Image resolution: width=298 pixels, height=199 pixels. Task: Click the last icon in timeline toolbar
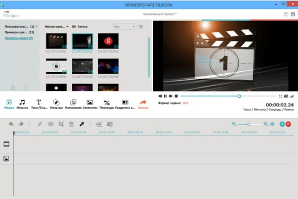coord(110,124)
